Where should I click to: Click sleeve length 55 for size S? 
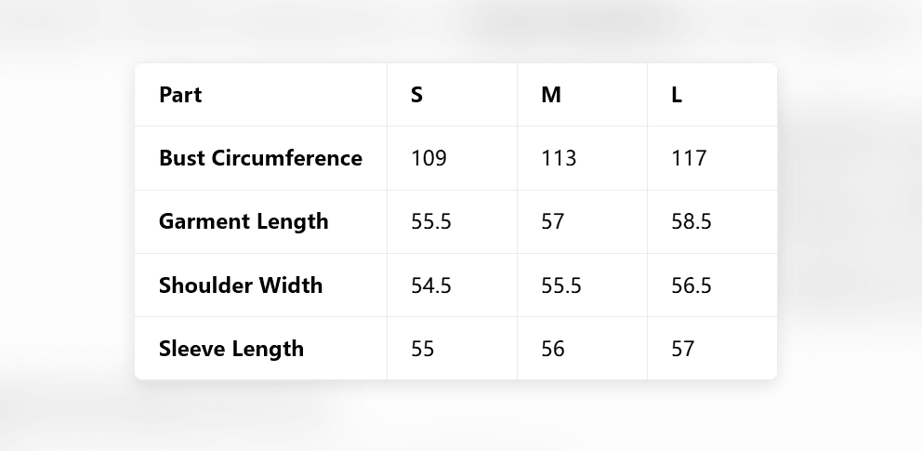click(x=422, y=349)
